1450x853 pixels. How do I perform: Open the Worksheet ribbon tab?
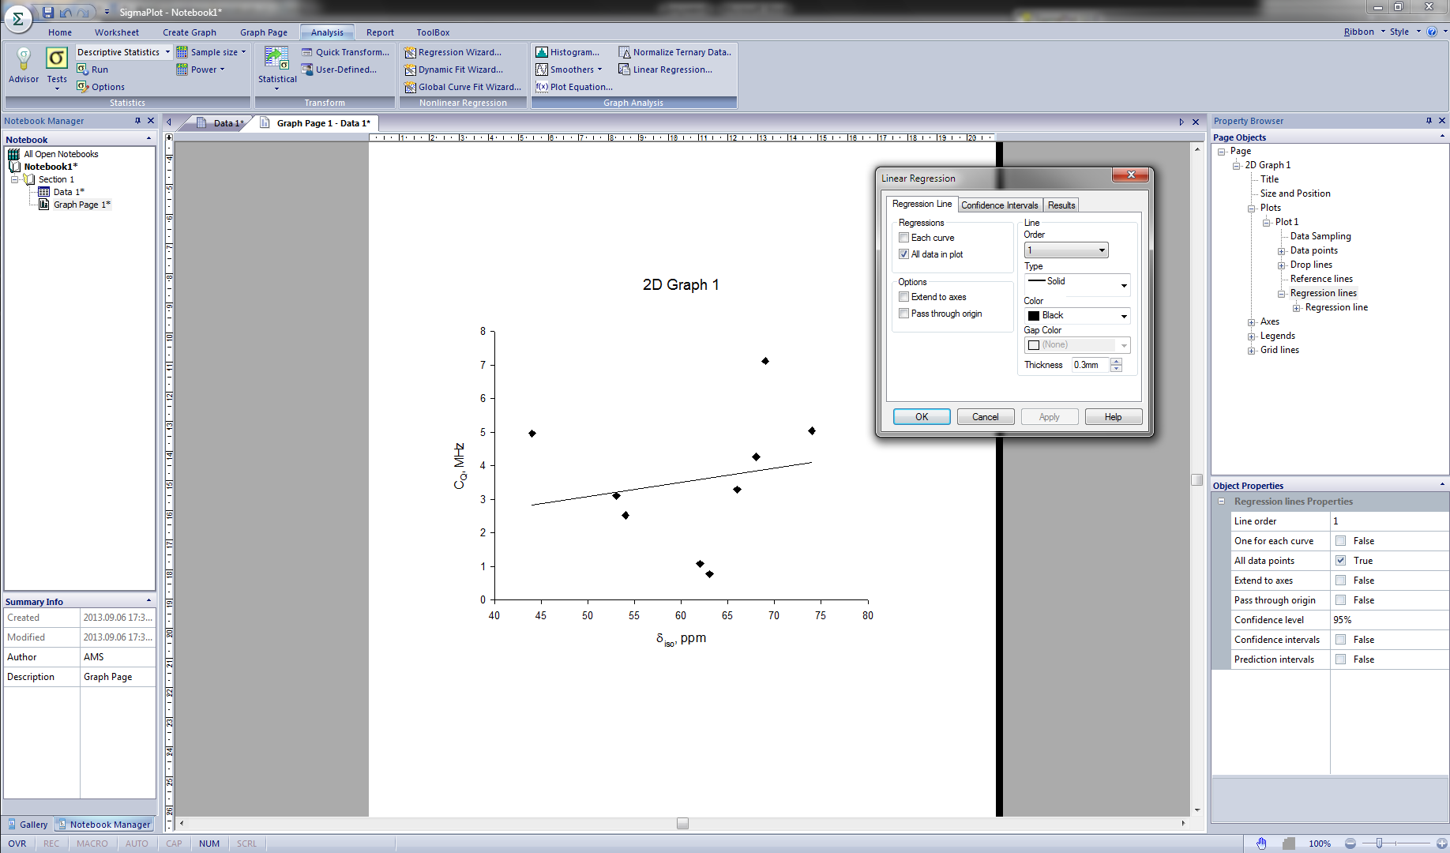click(x=116, y=32)
